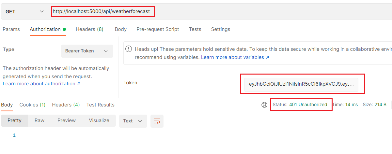Open the Learn more about variables link
The image size is (392, 154).
(235, 57)
